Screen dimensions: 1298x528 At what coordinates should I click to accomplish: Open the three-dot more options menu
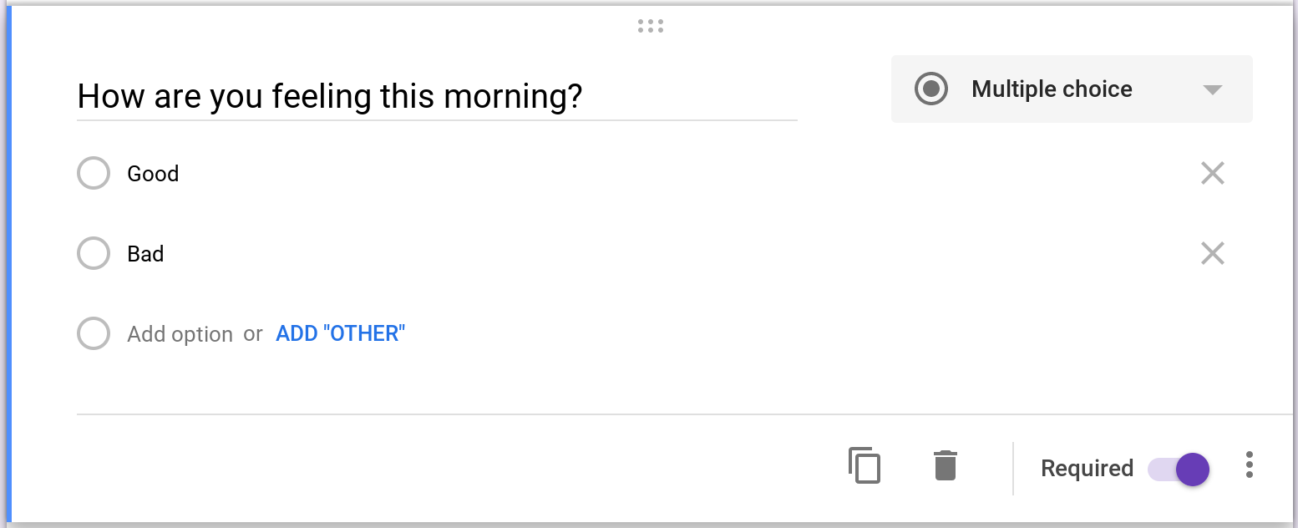click(1249, 465)
